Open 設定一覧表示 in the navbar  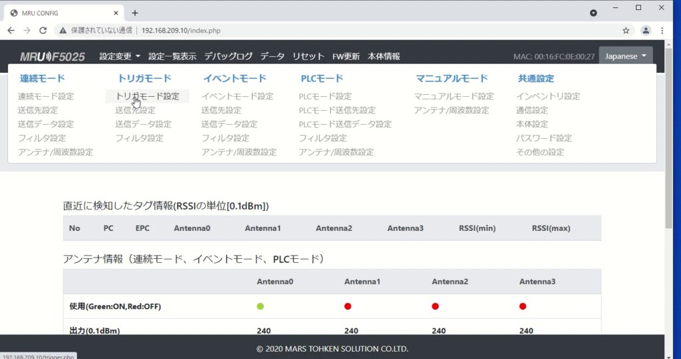click(x=172, y=56)
